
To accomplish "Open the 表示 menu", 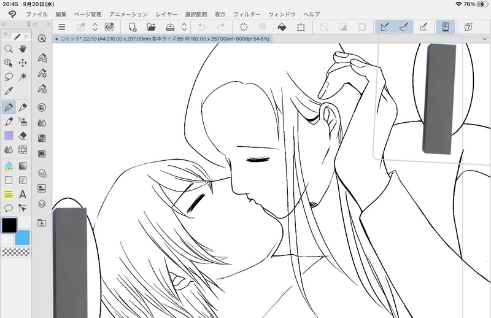I will click(x=220, y=14).
